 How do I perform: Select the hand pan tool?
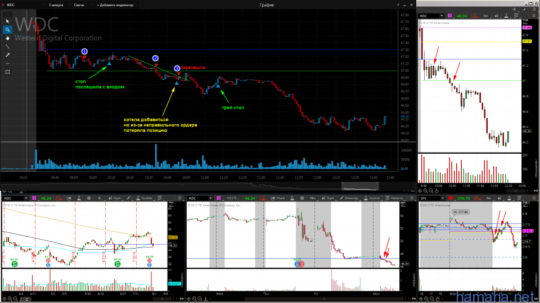pos(7,38)
